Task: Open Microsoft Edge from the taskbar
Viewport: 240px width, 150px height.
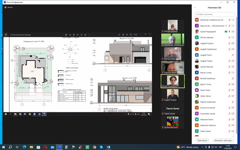Action: point(24,147)
